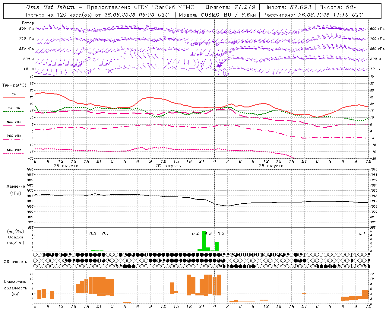This screenshot has height=309, width=386.
Task: Click the "850 гПа" temperature legend entry
Action: (14, 122)
